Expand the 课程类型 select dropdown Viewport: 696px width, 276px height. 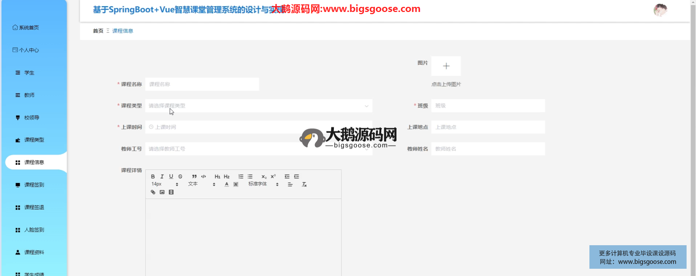coord(258,106)
